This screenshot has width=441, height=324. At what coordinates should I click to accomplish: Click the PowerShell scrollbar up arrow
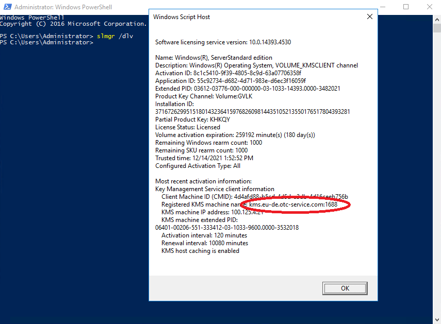[437, 20]
